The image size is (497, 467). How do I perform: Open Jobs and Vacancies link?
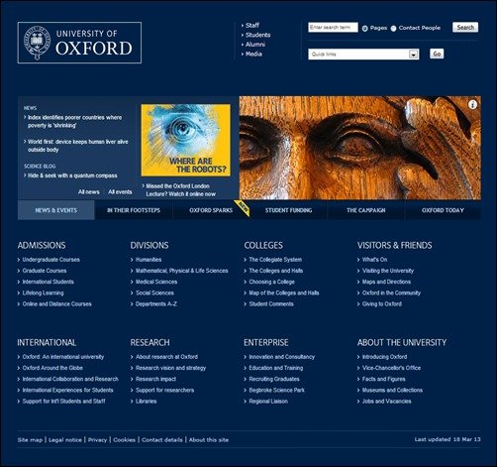pos(387,401)
